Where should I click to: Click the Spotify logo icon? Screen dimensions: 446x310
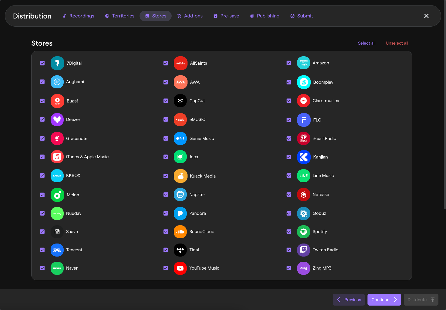pos(304,232)
